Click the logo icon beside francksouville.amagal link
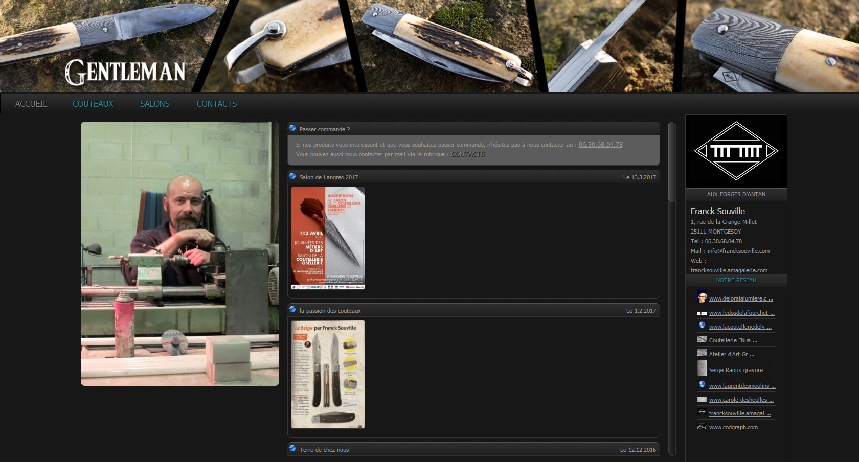This screenshot has height=462, width=859. click(x=702, y=412)
